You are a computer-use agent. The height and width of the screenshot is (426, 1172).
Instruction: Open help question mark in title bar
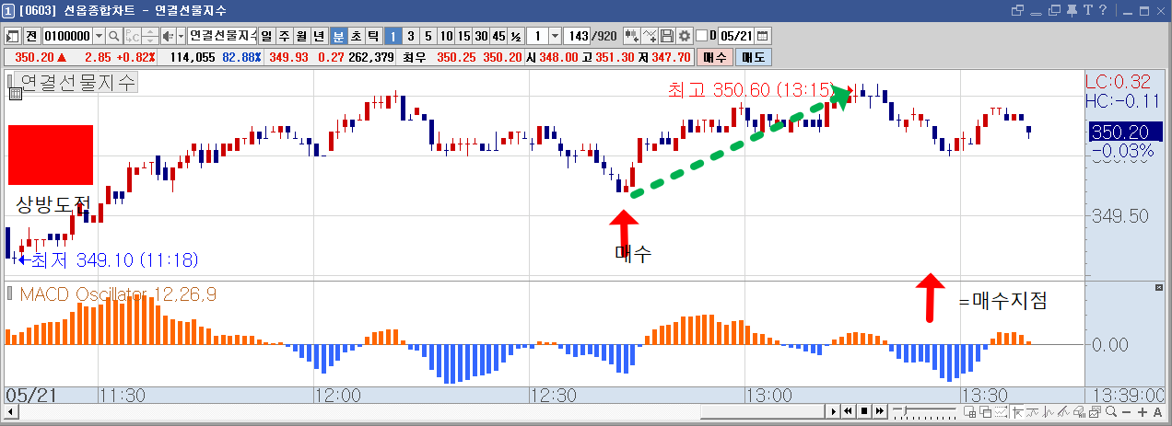1101,10
